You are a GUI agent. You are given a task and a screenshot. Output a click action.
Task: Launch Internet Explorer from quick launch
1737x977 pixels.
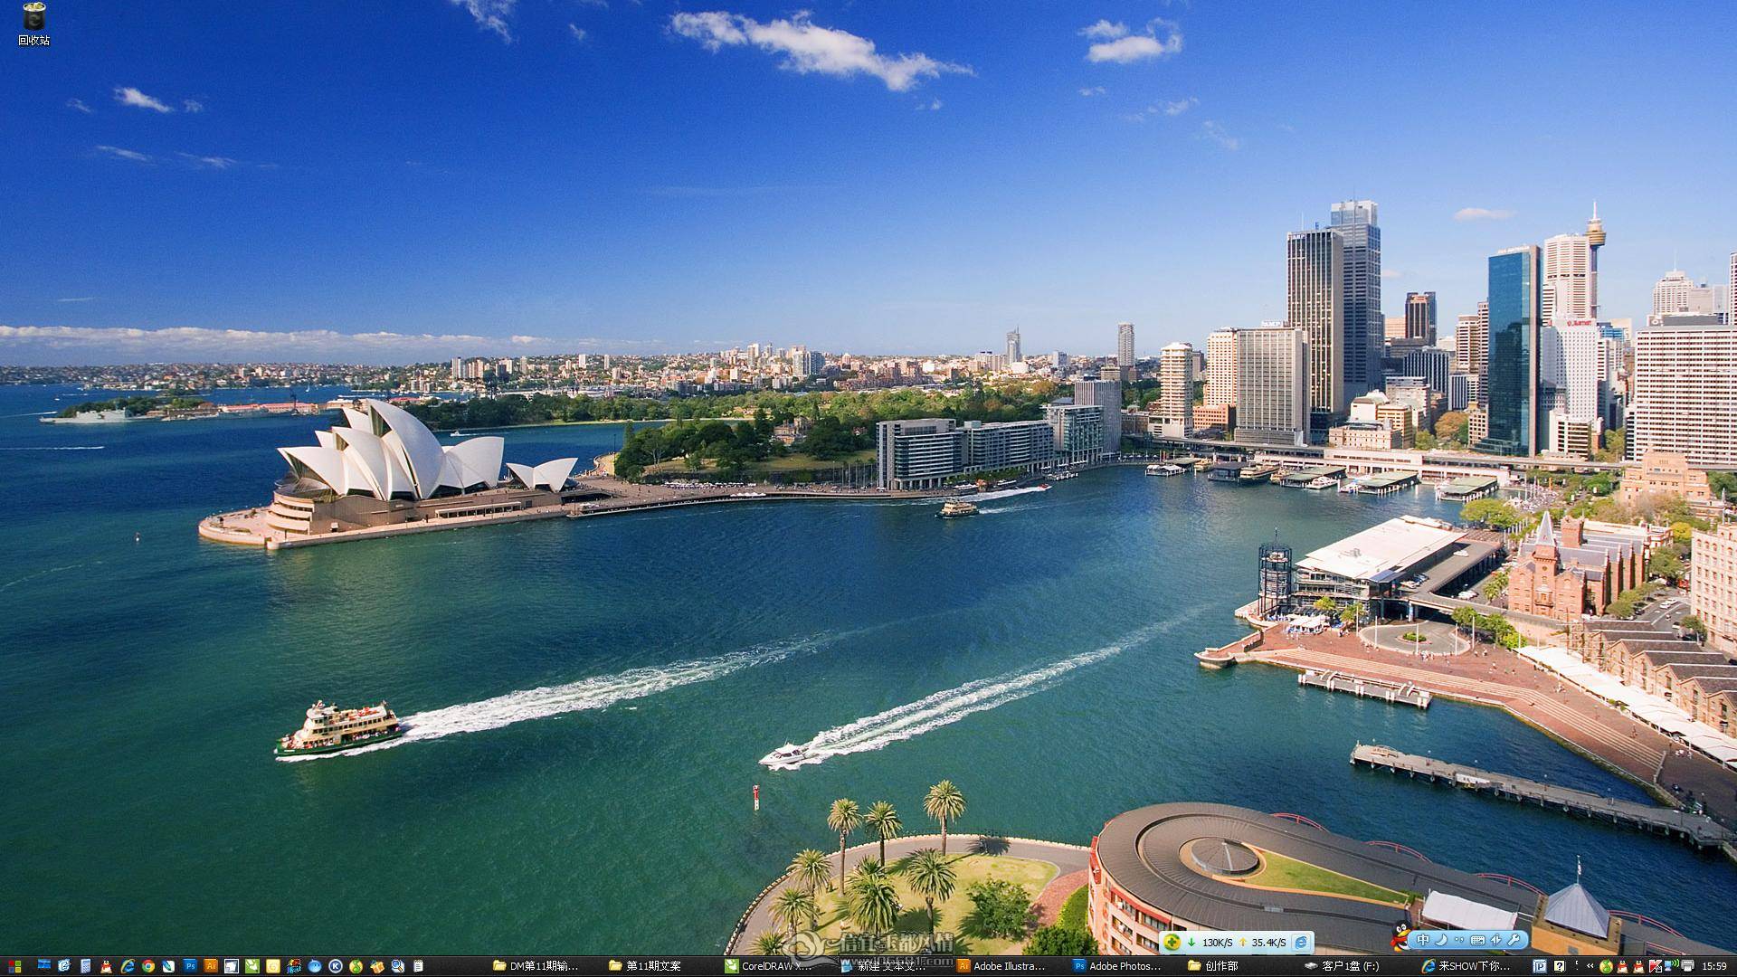click(128, 966)
